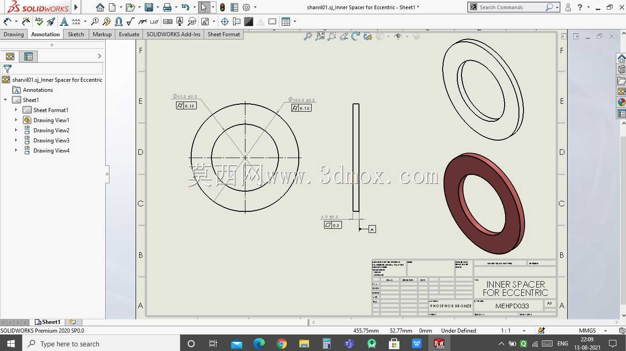Insert a Center Mark
This screenshot has width=626, height=351.
[x=225, y=22]
